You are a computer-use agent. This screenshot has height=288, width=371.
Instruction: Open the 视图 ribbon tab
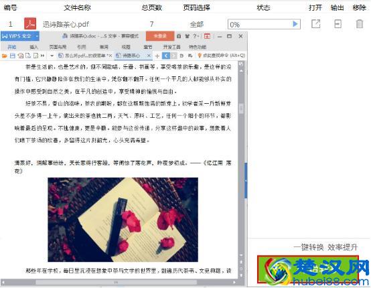click(x=126, y=47)
